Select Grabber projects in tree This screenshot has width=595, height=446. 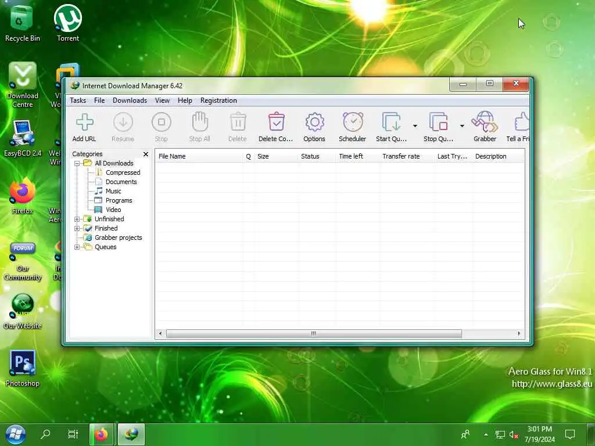pos(119,238)
